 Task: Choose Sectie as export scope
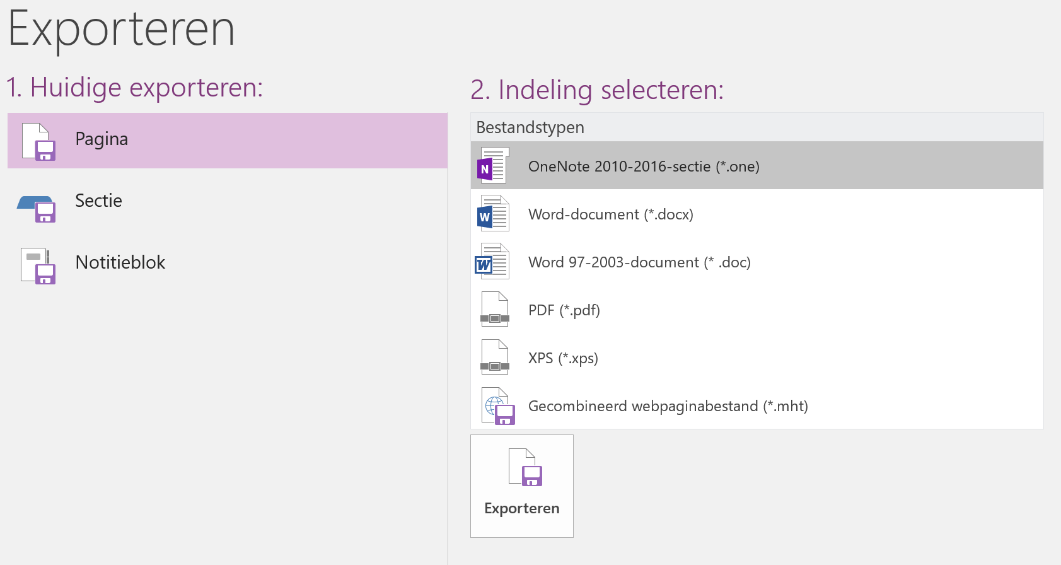click(228, 202)
